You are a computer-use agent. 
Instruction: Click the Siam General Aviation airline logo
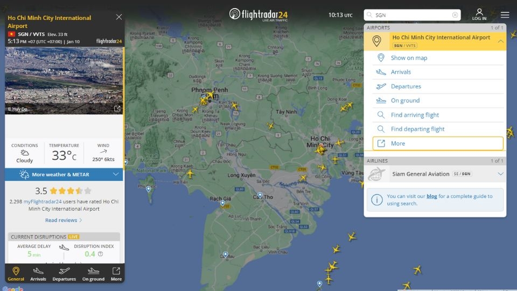click(376, 174)
